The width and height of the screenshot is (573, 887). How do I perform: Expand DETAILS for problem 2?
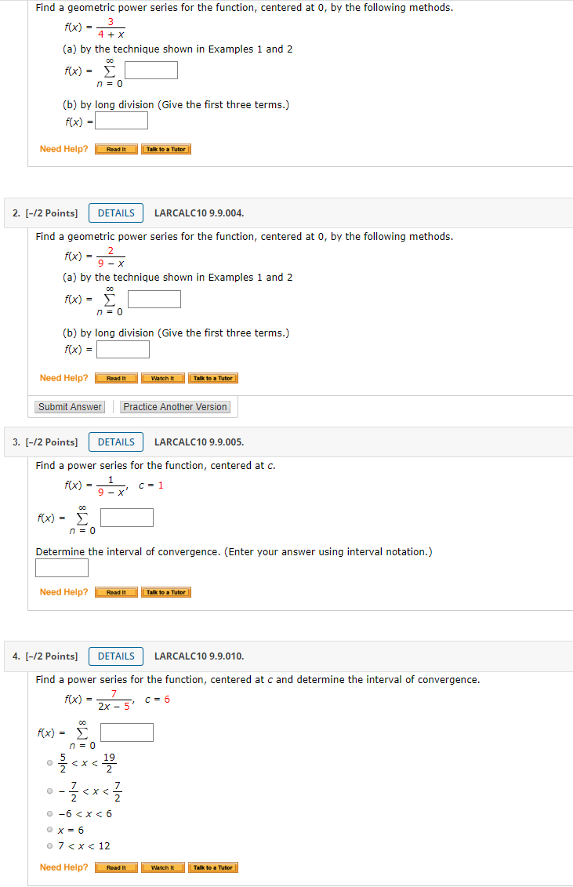tap(115, 213)
